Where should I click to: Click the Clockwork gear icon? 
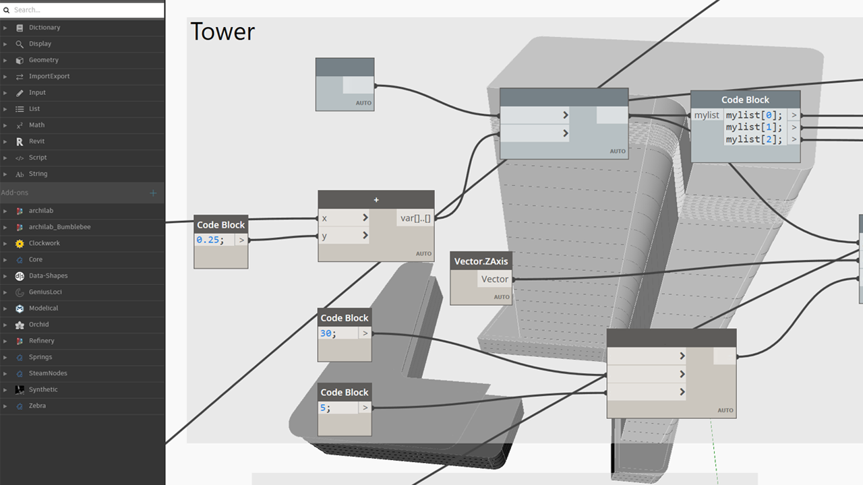point(20,243)
